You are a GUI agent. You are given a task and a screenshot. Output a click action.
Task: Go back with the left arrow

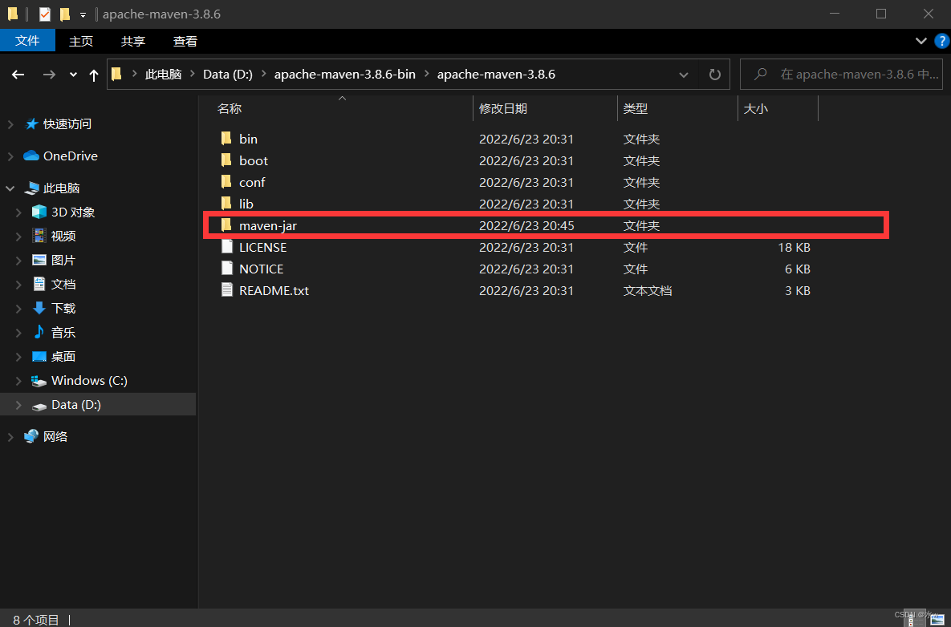(18, 75)
